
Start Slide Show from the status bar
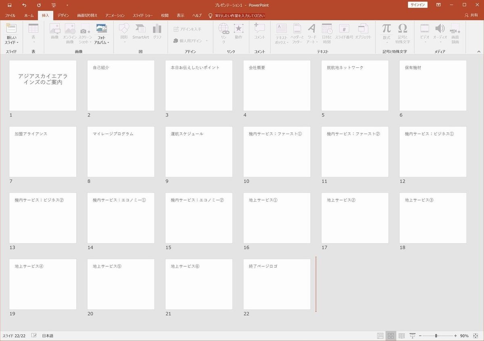412,336
